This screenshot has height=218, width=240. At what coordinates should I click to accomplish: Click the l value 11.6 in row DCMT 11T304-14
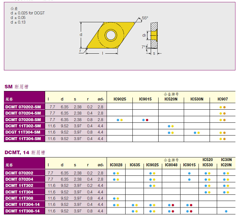(52, 205)
